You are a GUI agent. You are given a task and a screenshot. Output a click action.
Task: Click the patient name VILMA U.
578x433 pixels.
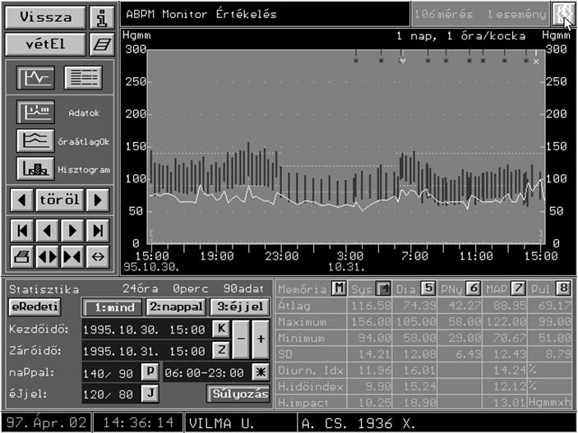222,423
